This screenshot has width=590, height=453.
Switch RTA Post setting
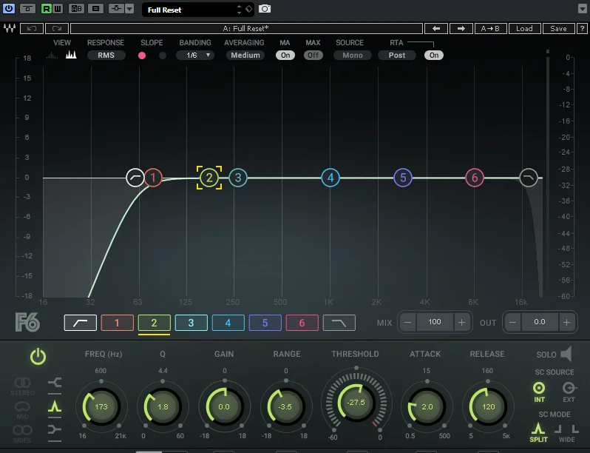pos(397,55)
